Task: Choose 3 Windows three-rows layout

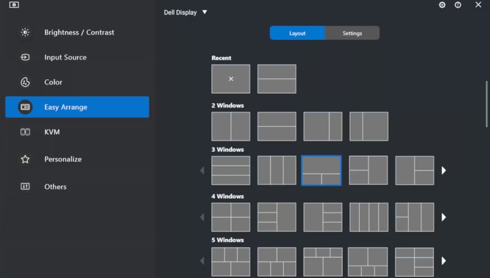Action: [x=230, y=170]
